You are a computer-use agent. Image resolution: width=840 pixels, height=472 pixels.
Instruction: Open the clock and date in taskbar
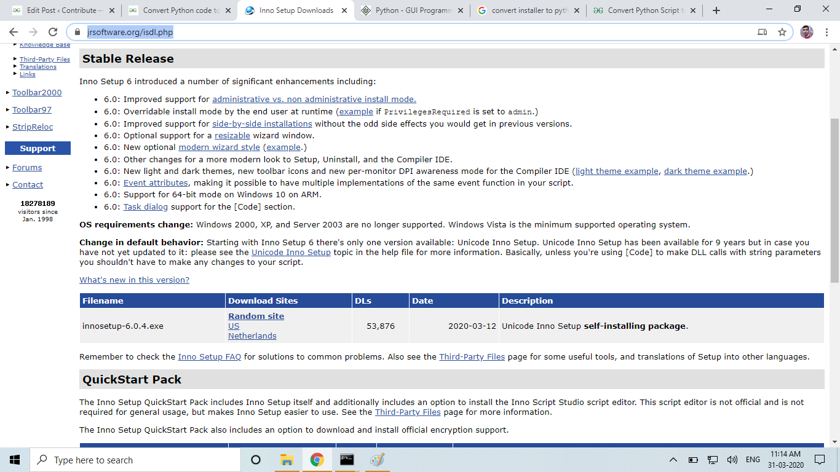coord(785,460)
